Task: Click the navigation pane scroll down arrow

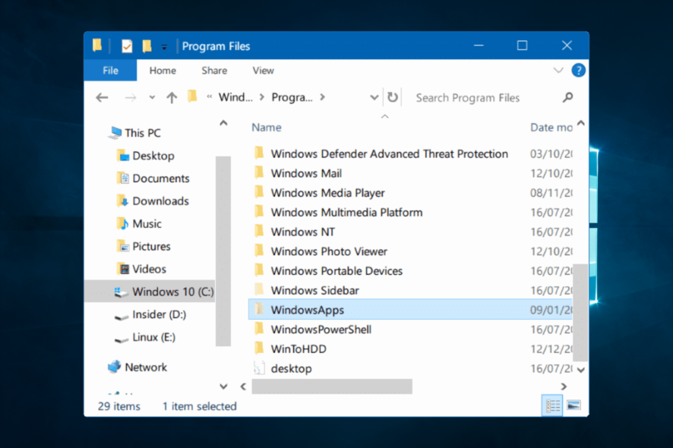Action: (223, 386)
